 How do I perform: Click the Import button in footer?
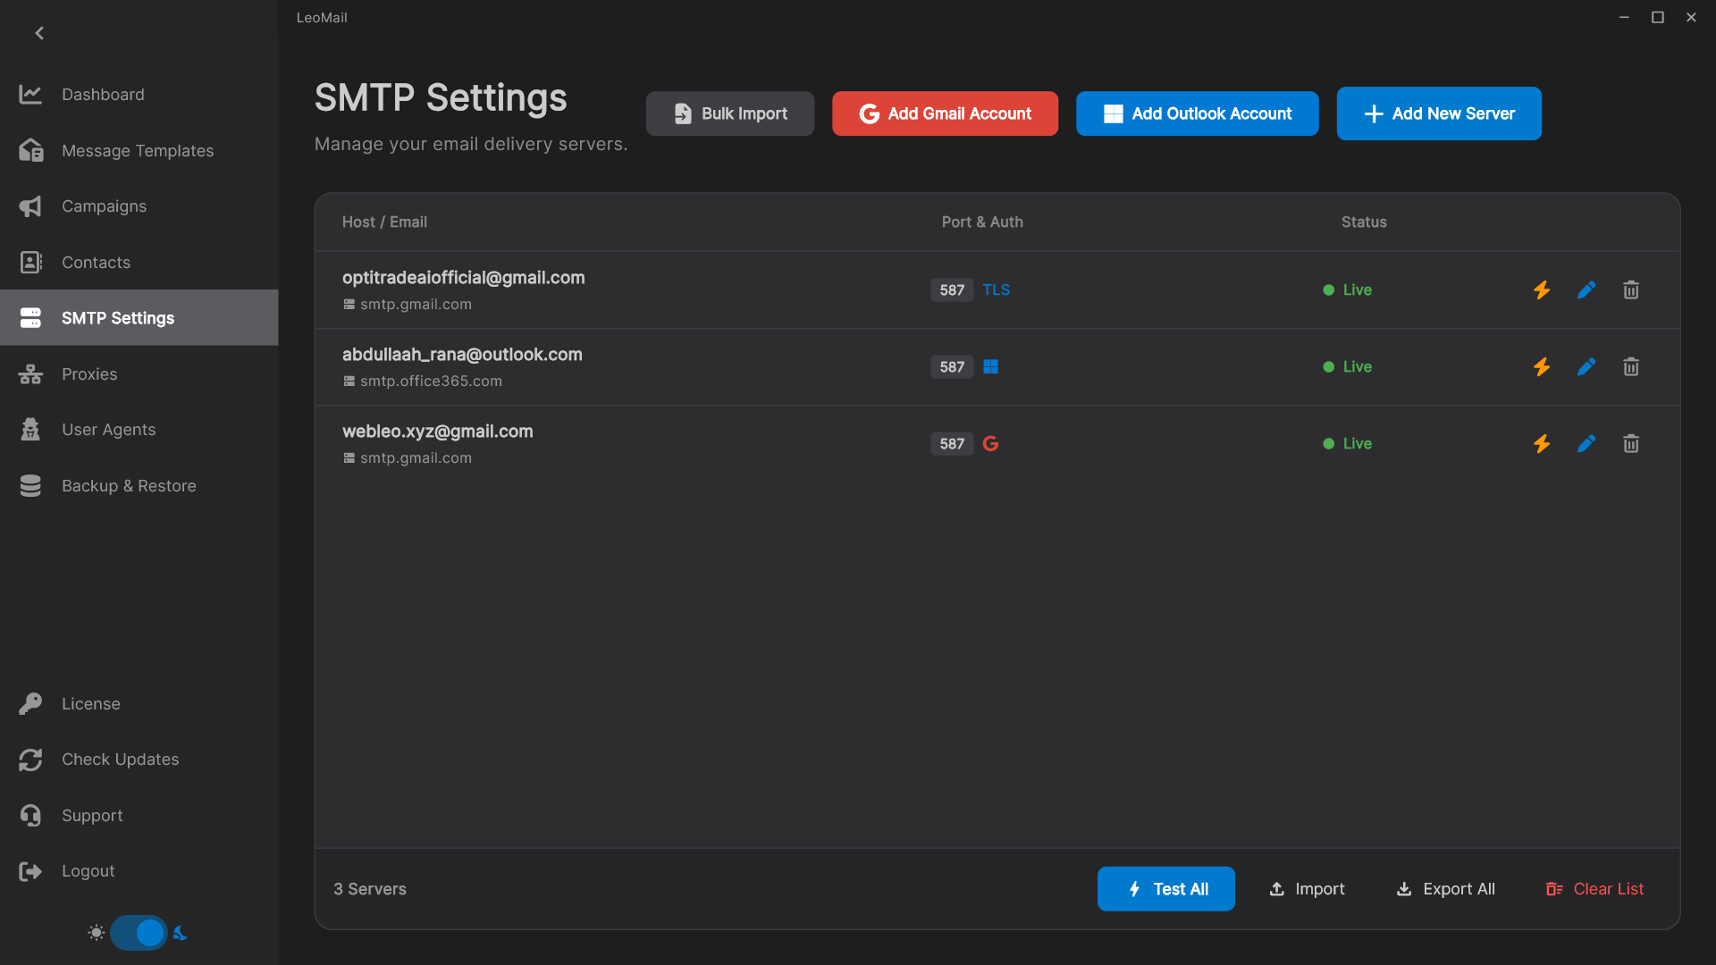tap(1307, 889)
